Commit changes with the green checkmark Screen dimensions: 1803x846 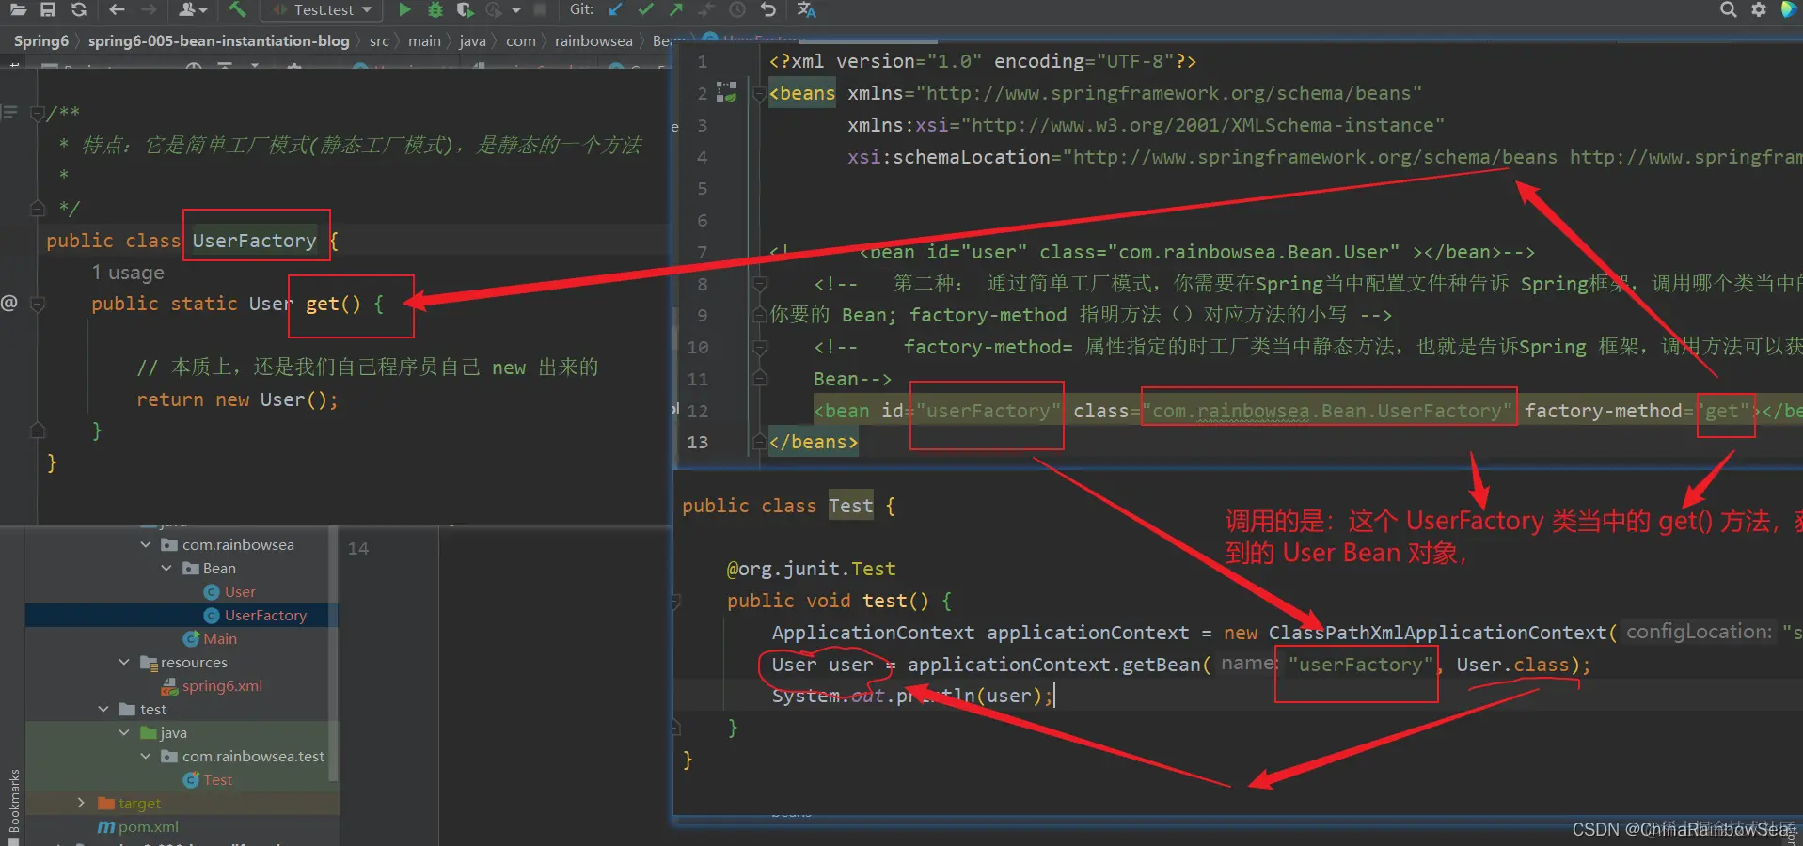(645, 9)
